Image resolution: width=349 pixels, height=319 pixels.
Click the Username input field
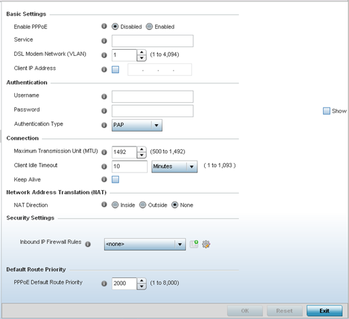coord(152,97)
